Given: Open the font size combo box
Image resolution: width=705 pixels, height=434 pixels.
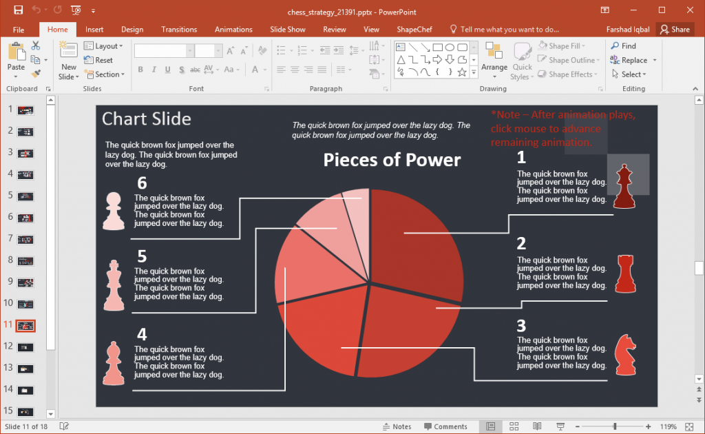Looking at the screenshot, I should pos(208,50).
